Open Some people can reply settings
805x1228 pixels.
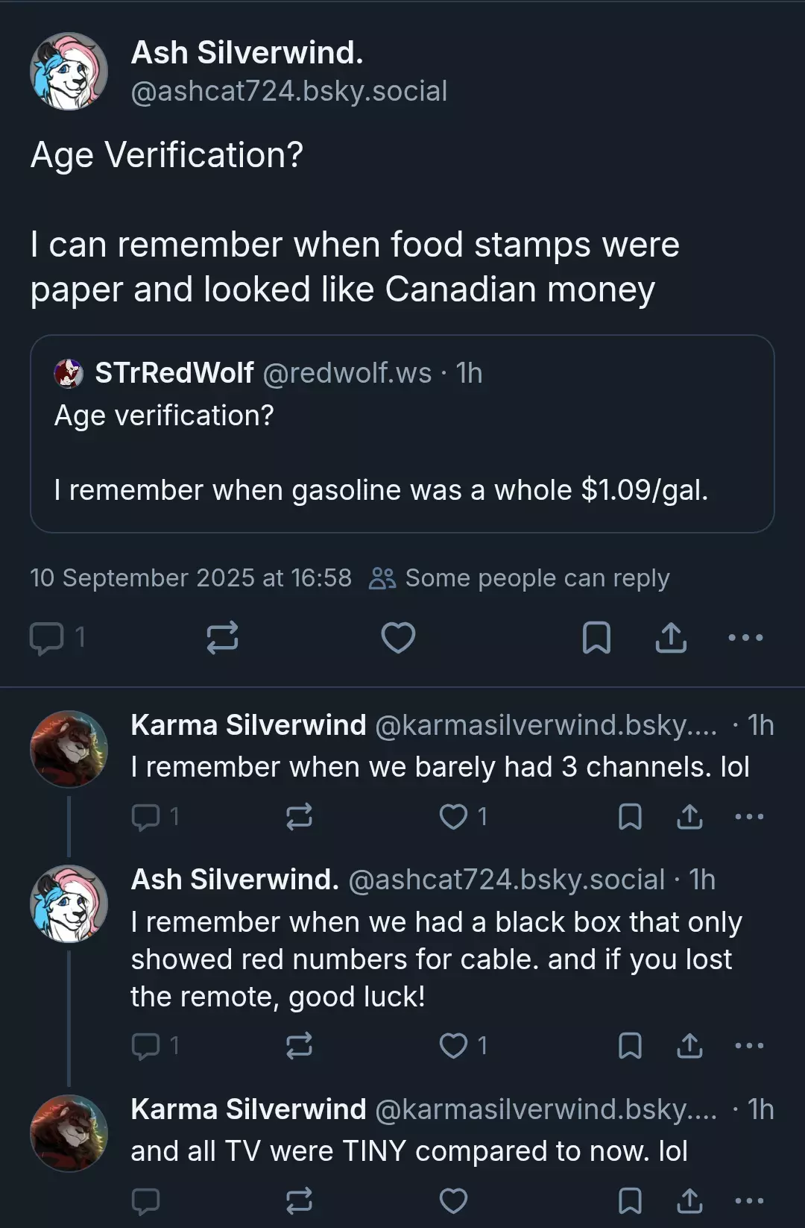click(520, 578)
